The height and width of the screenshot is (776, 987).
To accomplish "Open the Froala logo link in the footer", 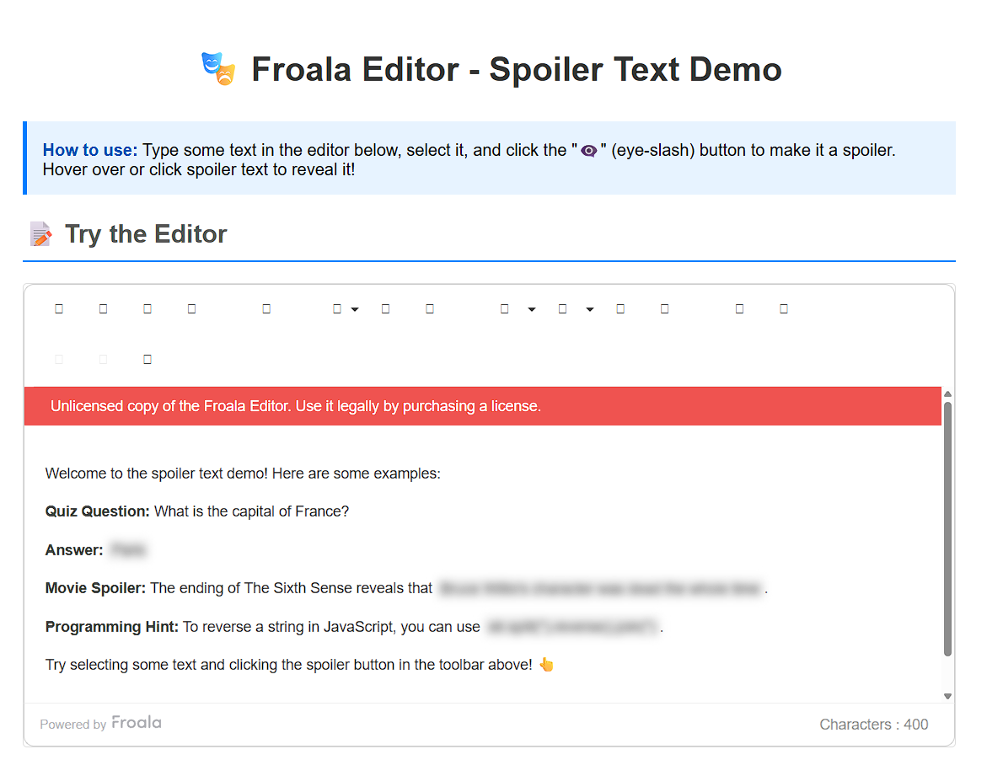I will click(x=136, y=723).
